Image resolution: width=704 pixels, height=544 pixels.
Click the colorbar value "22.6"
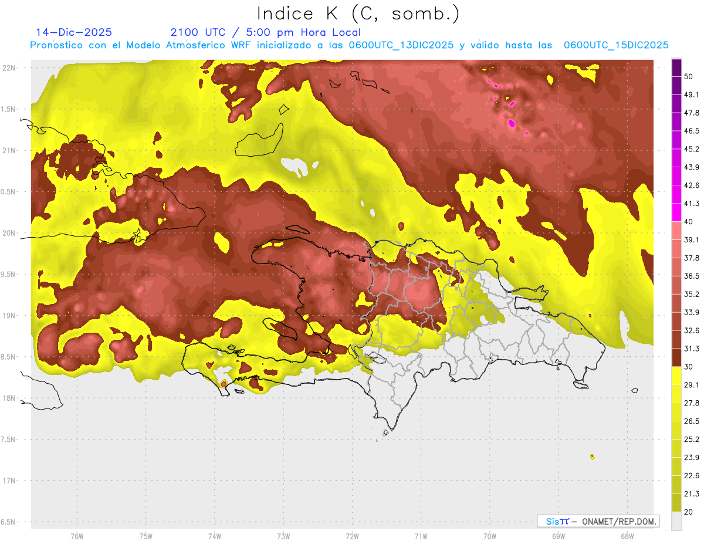(x=691, y=476)
